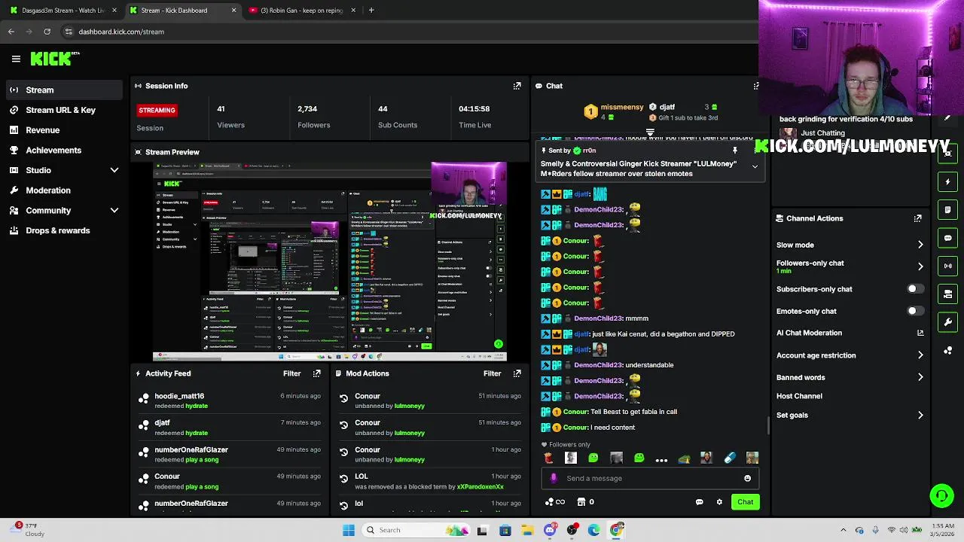
Task: Open the hamburger menu next to Kick logo
Action: pyautogui.click(x=16, y=59)
